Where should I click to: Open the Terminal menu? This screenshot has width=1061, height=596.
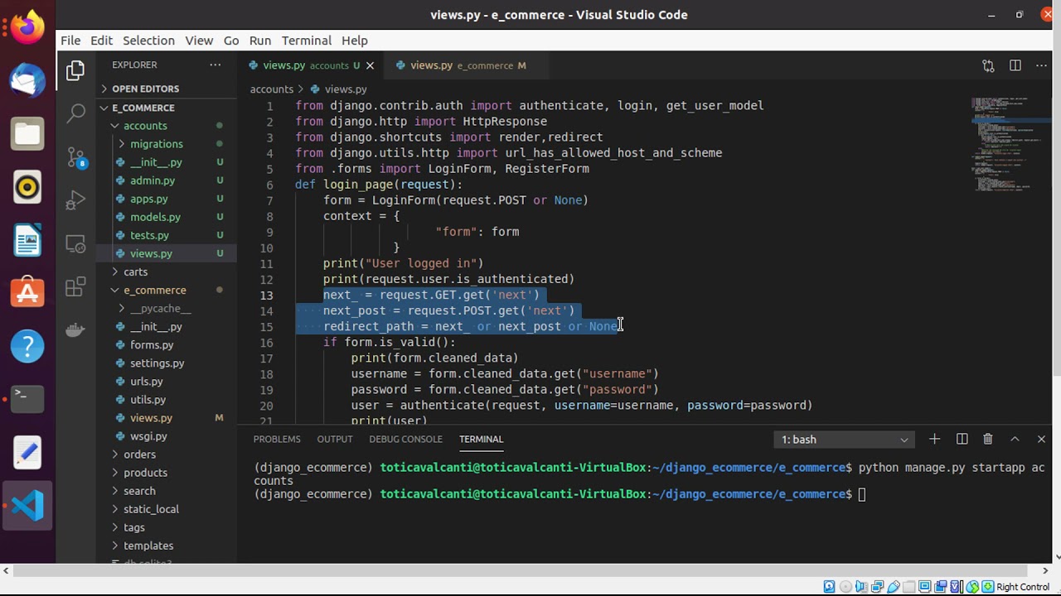click(307, 41)
